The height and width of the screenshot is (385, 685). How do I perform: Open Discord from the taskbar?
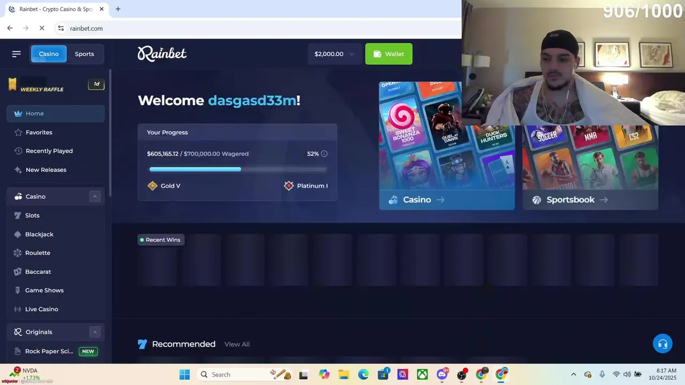click(x=442, y=374)
